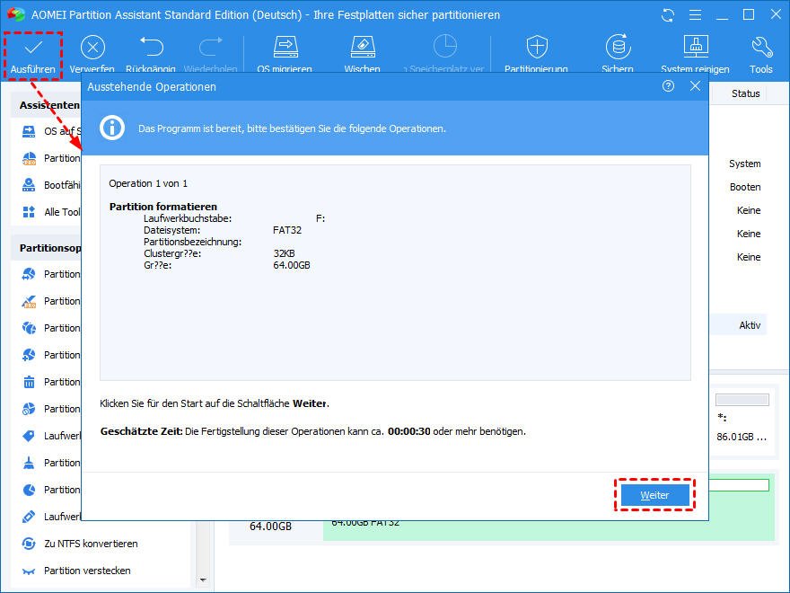This screenshot has height=593, width=790.
Task: Click the 32KB cluster size value
Action: click(x=285, y=253)
